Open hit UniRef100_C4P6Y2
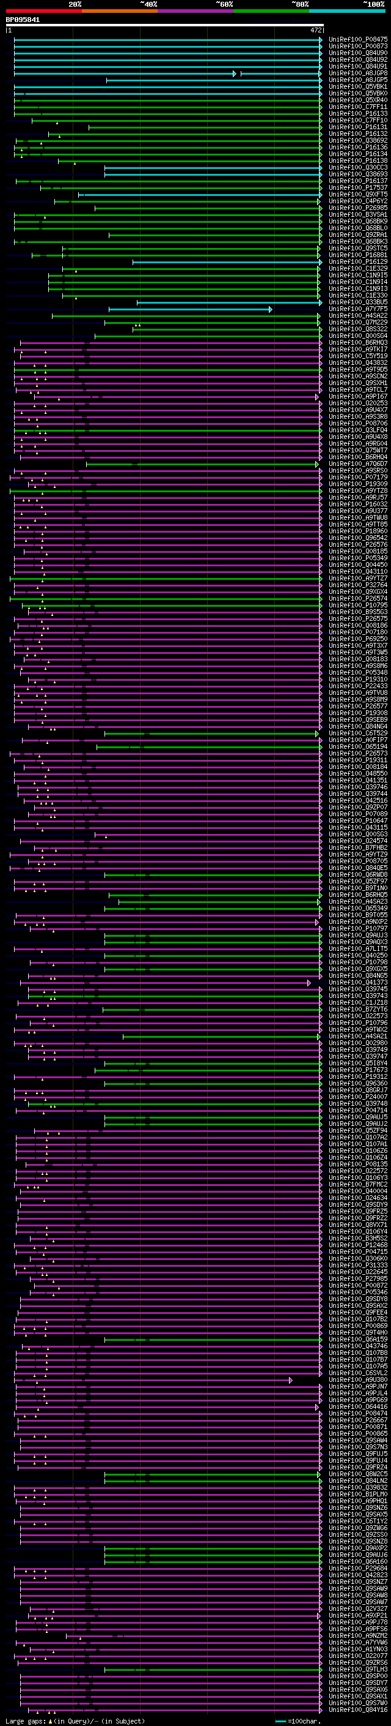Screen dimensions: 391x1726 [357, 201]
